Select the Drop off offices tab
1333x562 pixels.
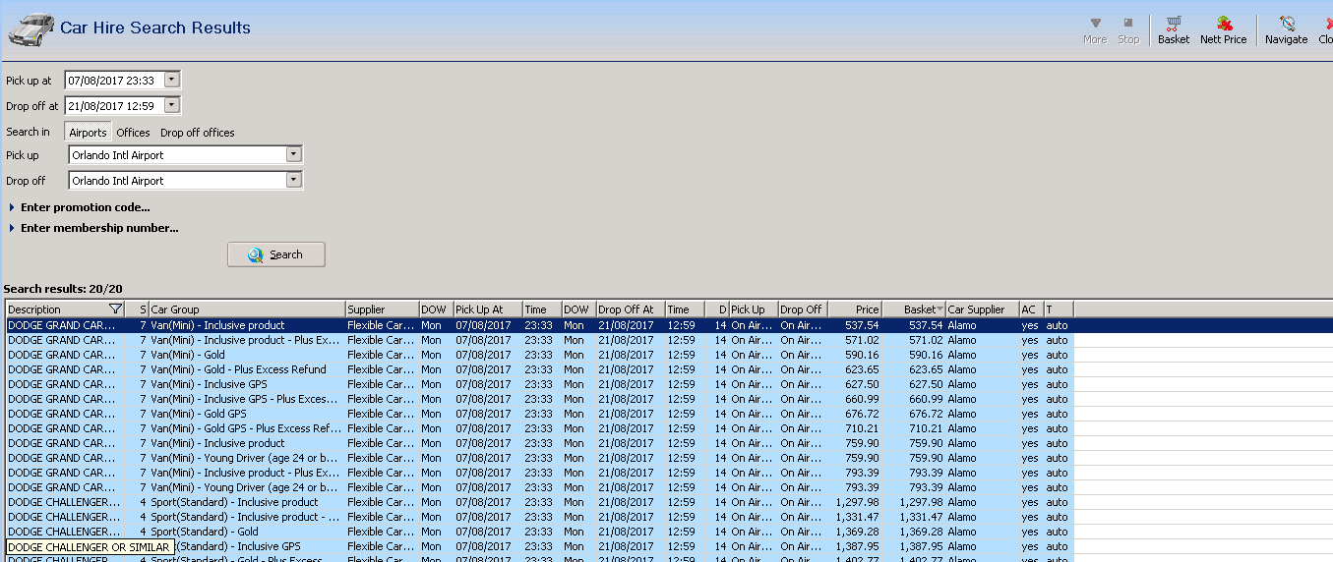(x=198, y=133)
